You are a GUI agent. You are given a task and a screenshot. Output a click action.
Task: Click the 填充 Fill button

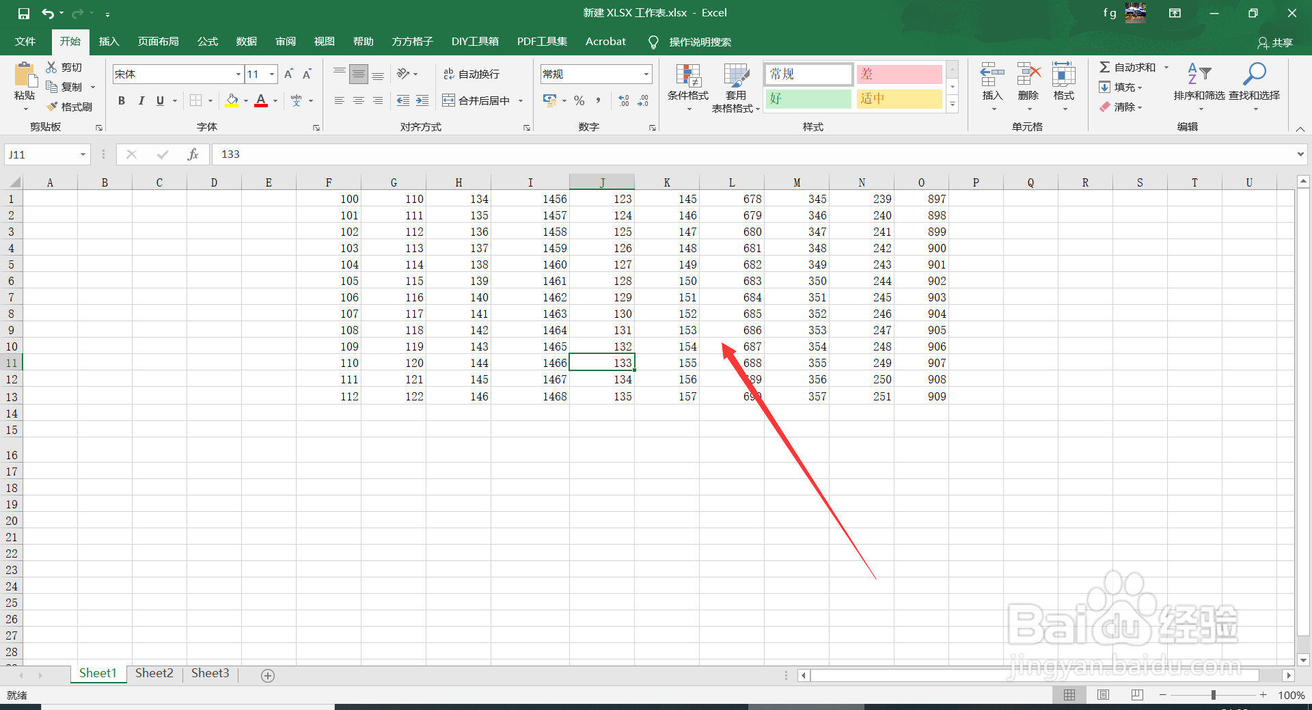[1121, 87]
